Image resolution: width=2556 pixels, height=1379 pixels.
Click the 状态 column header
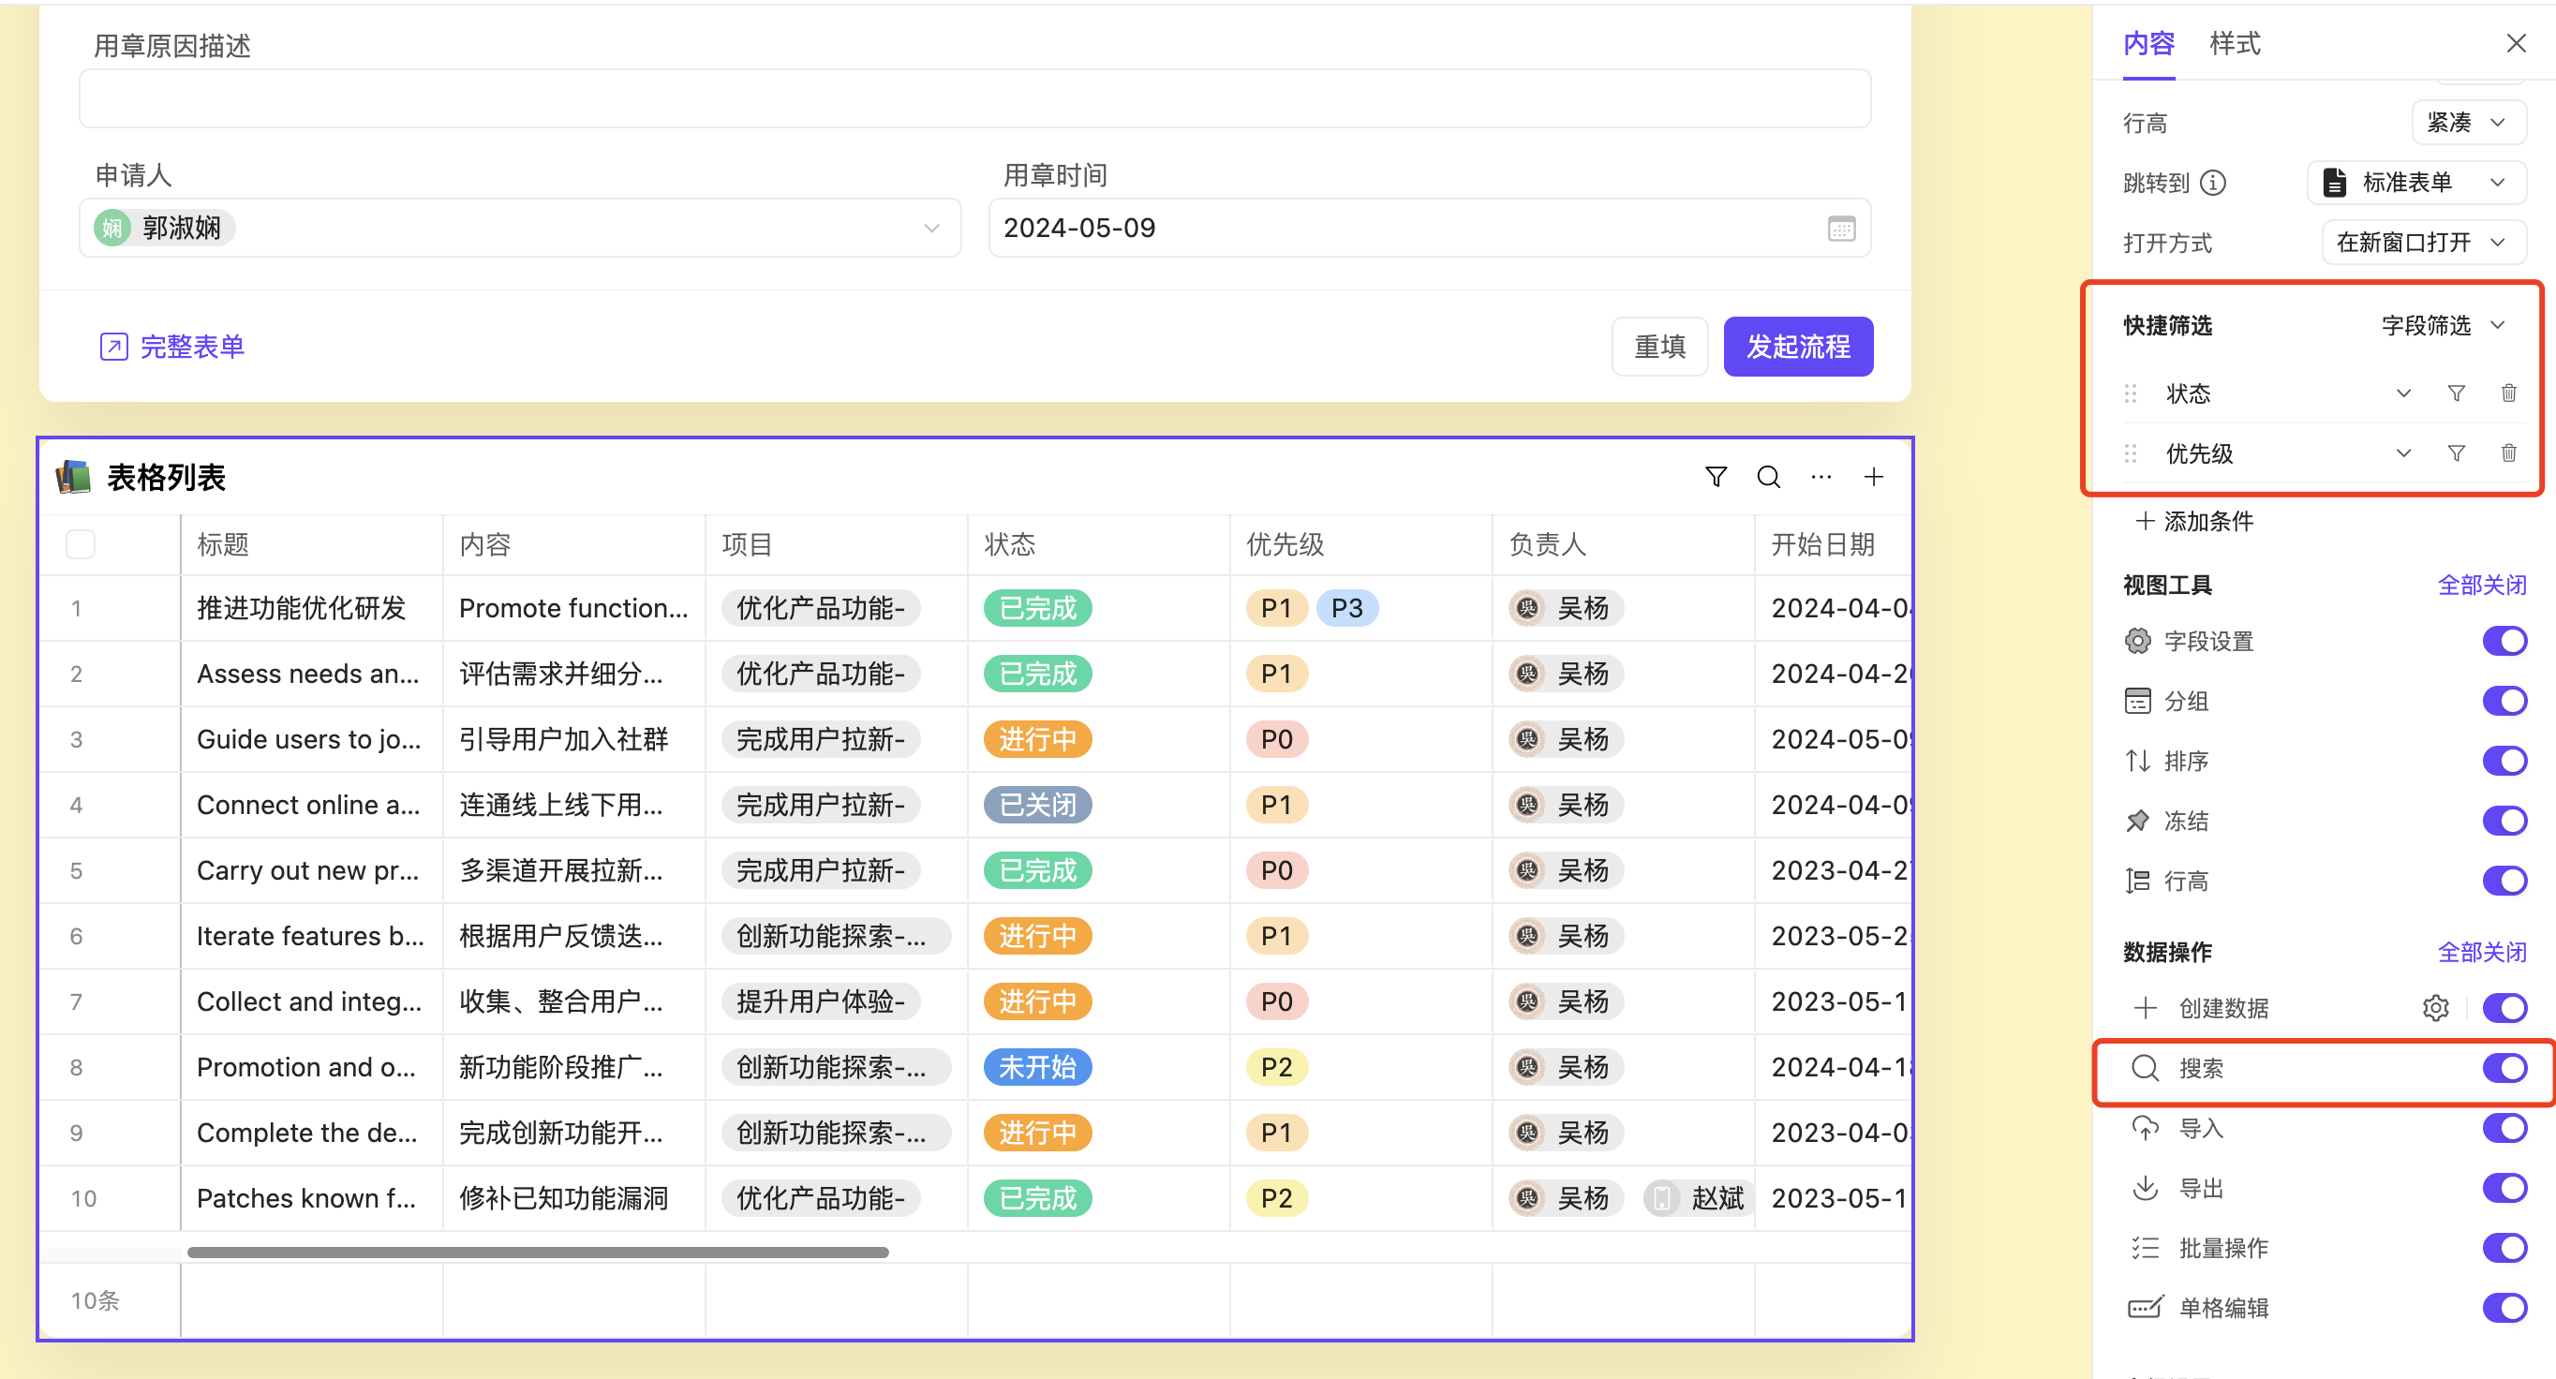click(x=1097, y=544)
